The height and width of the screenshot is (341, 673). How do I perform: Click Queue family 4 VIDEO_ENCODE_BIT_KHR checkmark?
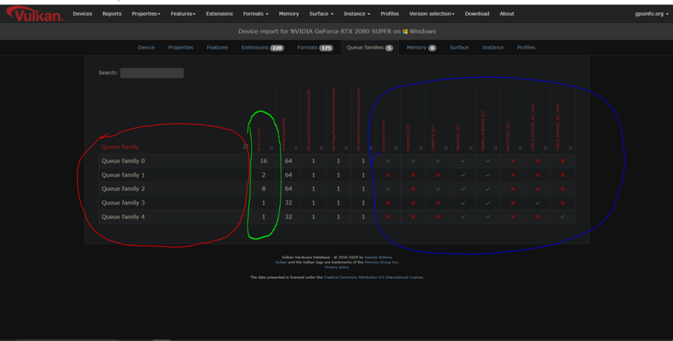(x=563, y=217)
